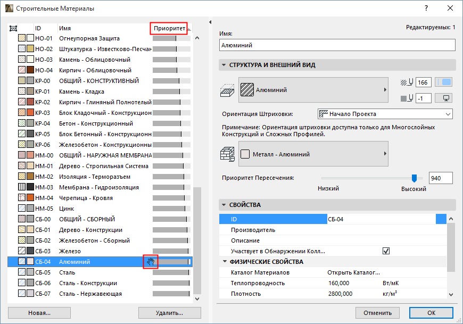Click the hatch icon of КР-03 Блок Кладочный
This screenshot has height=324, width=463.
coord(22,112)
